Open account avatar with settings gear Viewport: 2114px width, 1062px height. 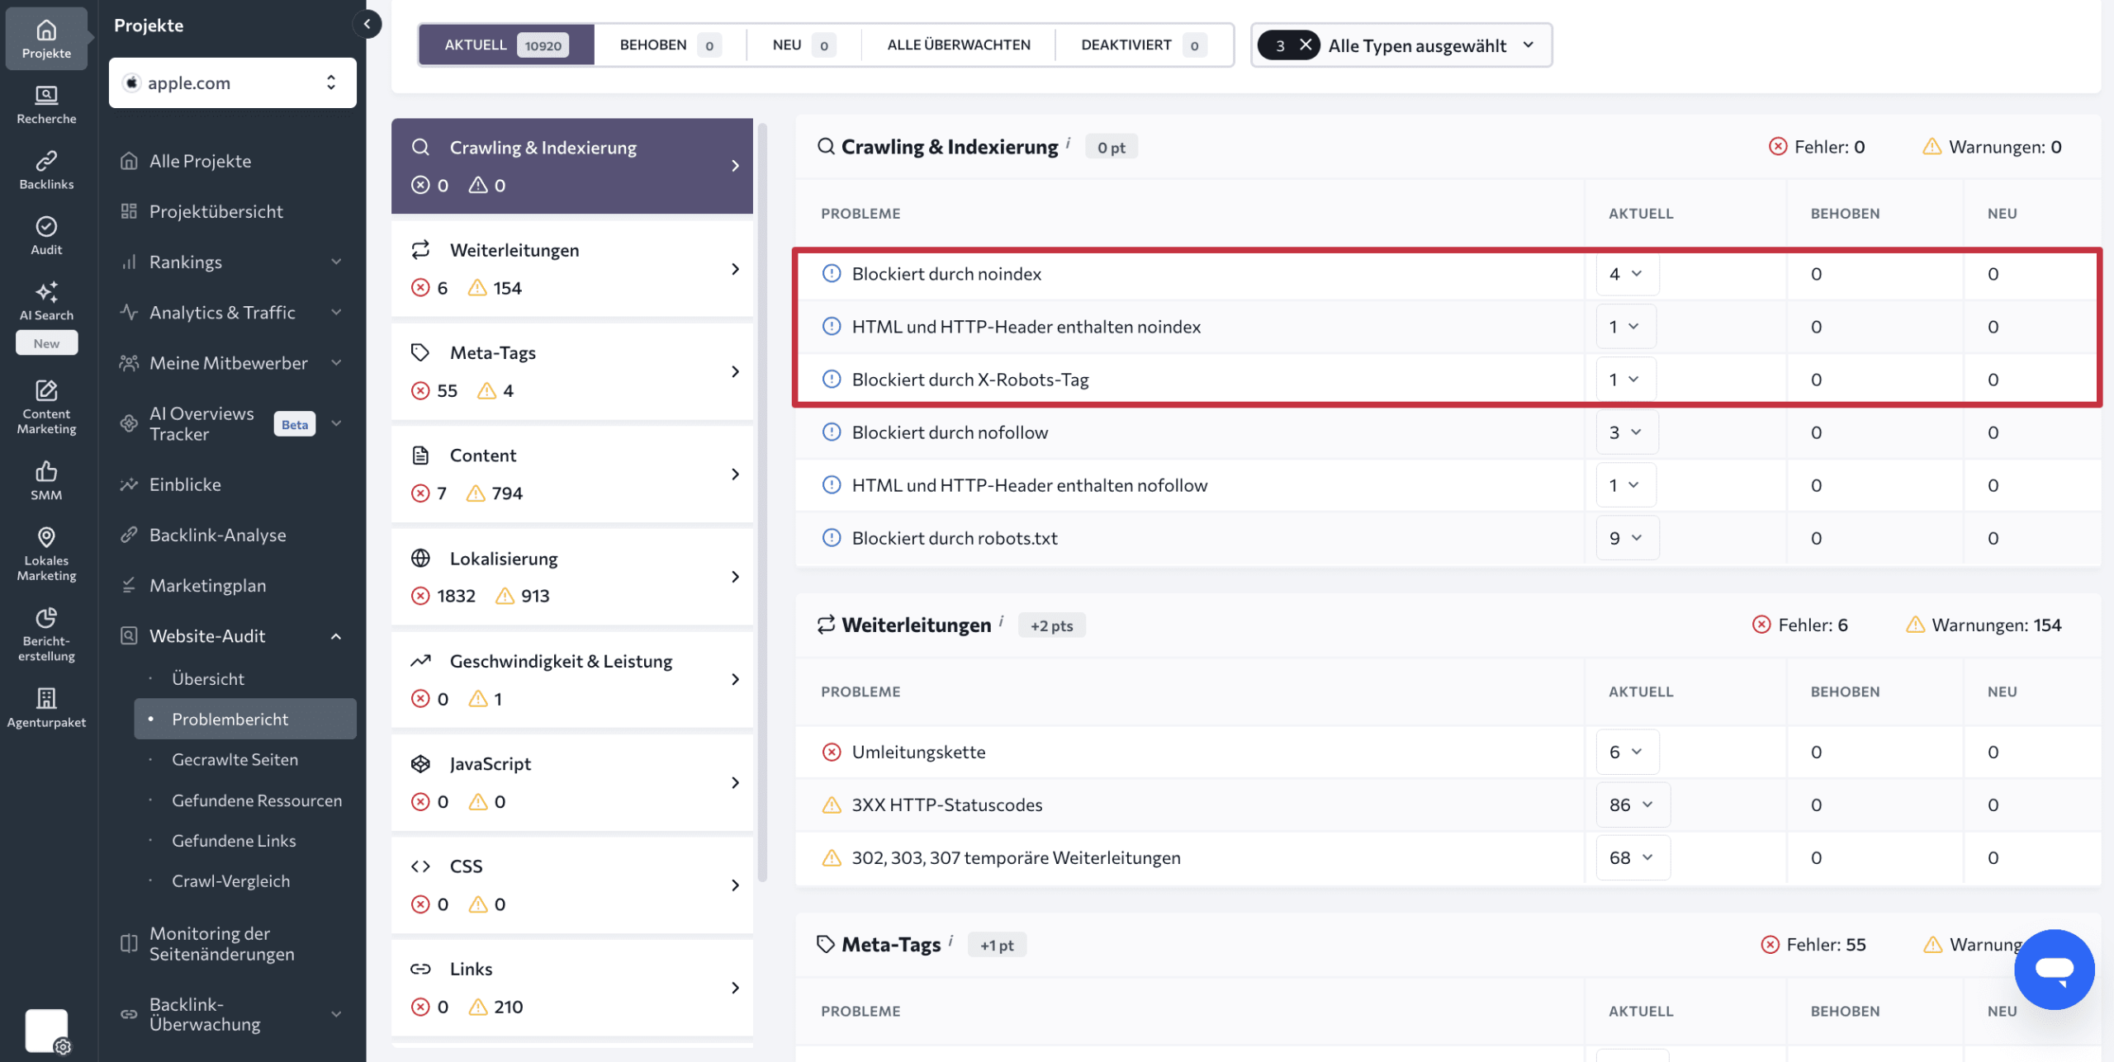(x=47, y=1031)
